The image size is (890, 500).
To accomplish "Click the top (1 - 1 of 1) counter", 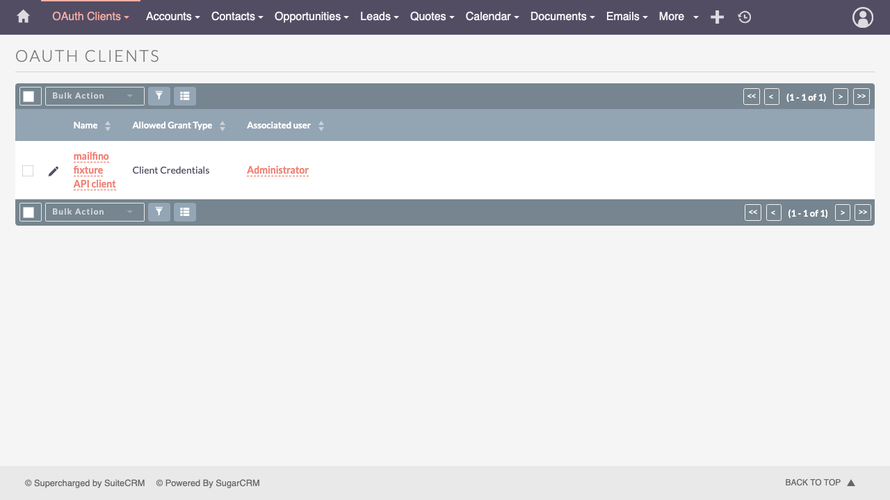I will pyautogui.click(x=807, y=97).
